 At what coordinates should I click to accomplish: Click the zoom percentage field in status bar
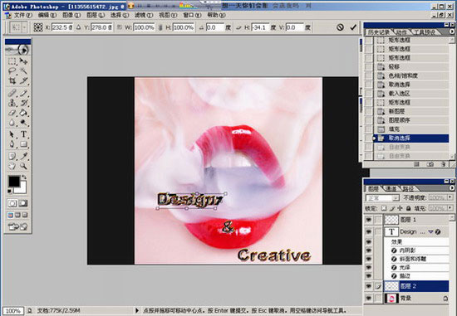13,311
